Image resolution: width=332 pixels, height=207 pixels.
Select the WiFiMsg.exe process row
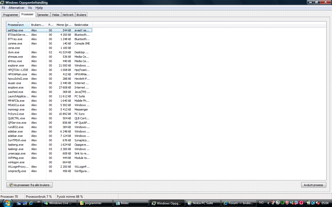pos(49,158)
